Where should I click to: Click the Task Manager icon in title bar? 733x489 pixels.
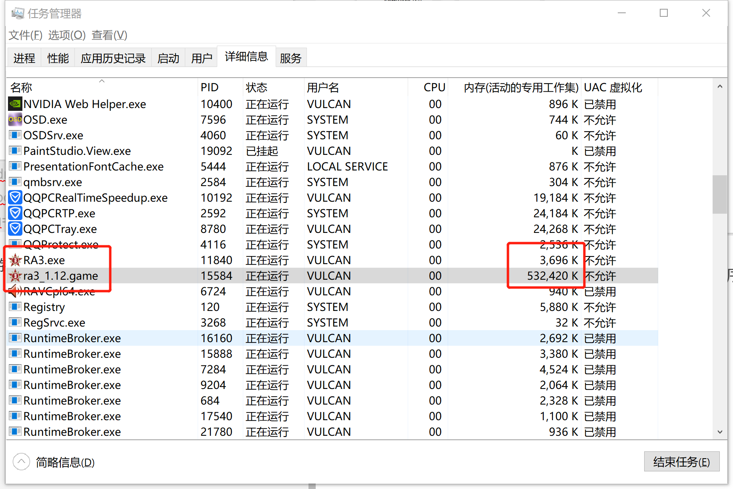pos(18,13)
